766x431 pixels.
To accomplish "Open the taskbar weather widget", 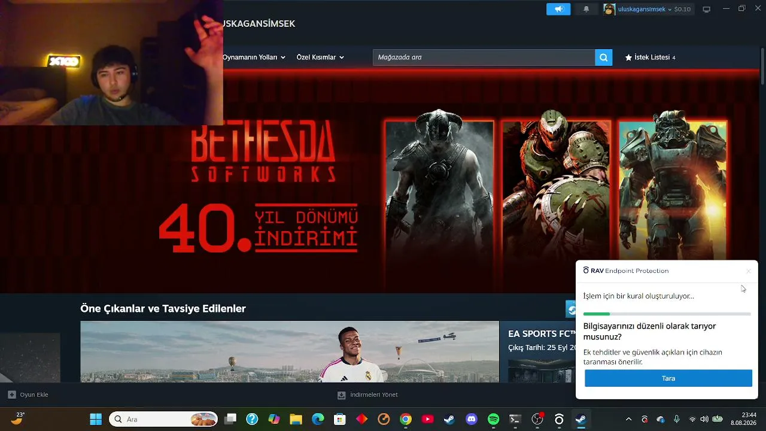I will (x=18, y=418).
